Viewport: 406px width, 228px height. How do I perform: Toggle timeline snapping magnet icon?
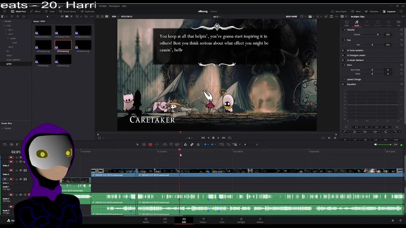pos(186,144)
